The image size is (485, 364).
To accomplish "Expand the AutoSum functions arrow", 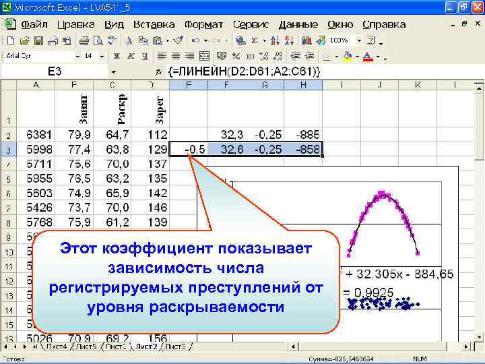I will pos(265,40).
